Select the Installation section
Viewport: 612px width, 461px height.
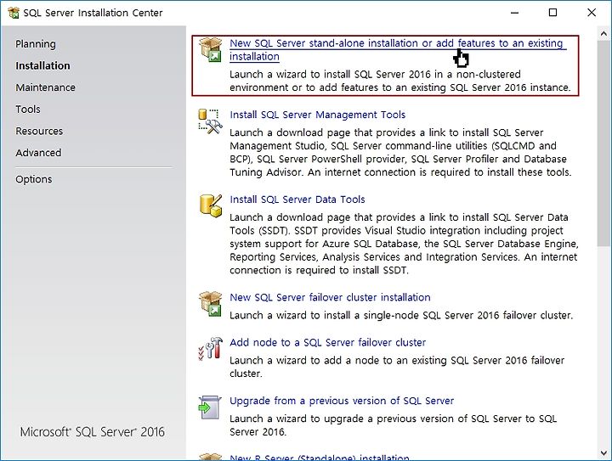pos(43,65)
